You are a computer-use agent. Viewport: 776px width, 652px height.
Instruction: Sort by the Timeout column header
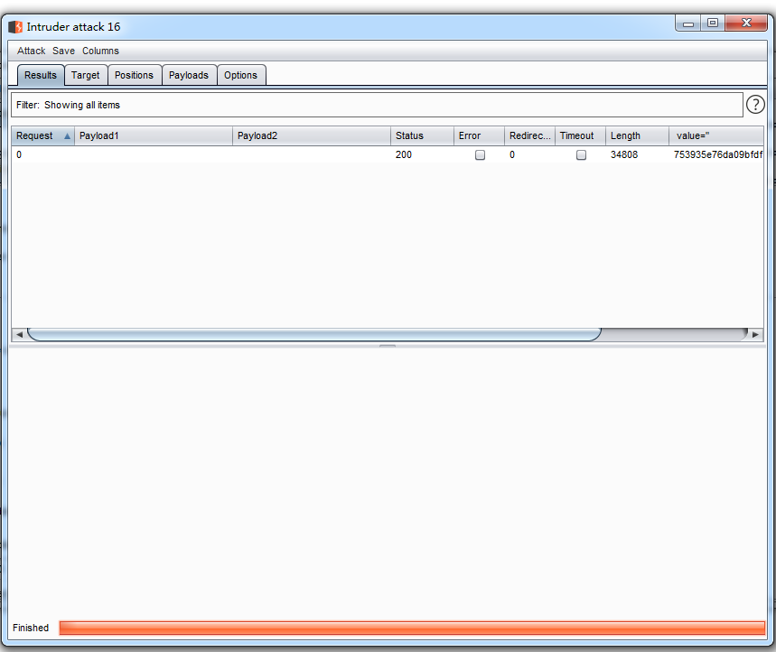[x=581, y=136]
